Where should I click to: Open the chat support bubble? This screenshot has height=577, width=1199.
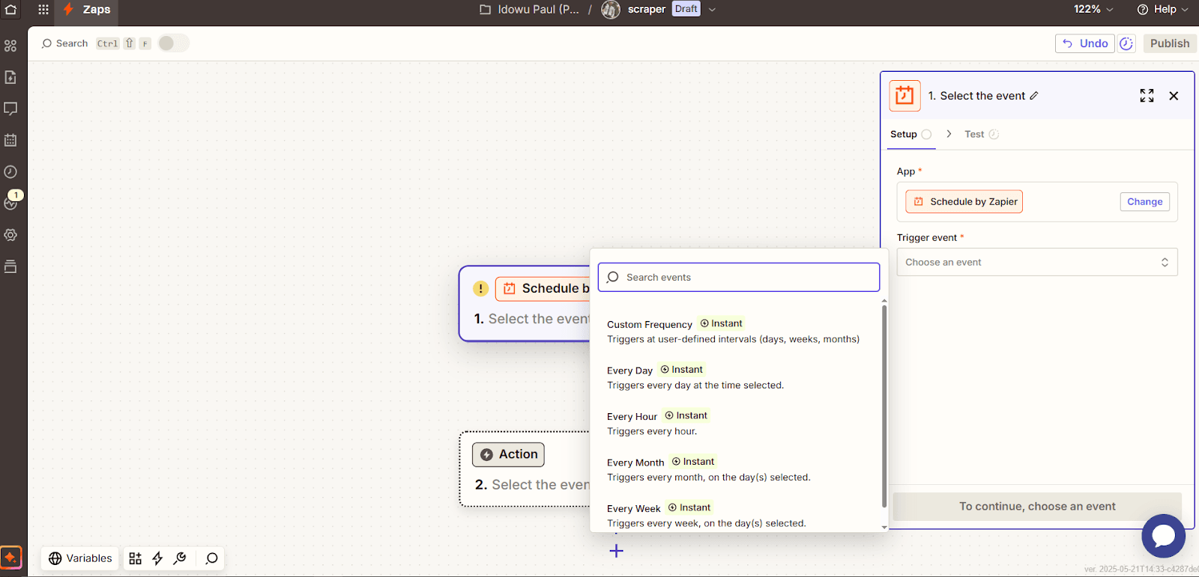pyautogui.click(x=1163, y=536)
